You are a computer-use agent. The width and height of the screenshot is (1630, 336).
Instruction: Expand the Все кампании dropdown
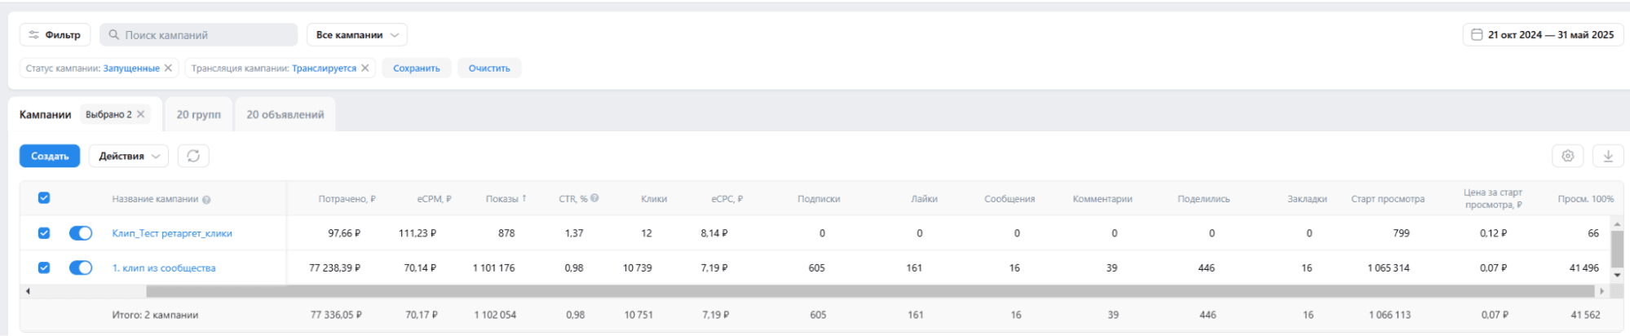click(357, 34)
